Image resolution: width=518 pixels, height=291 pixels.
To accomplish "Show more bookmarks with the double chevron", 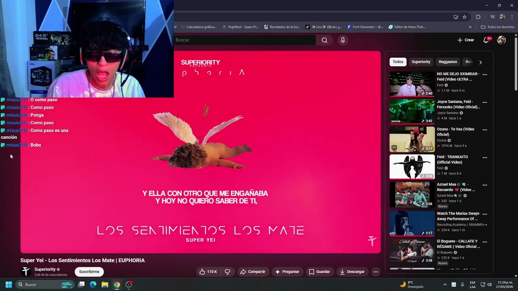I will [470, 27].
